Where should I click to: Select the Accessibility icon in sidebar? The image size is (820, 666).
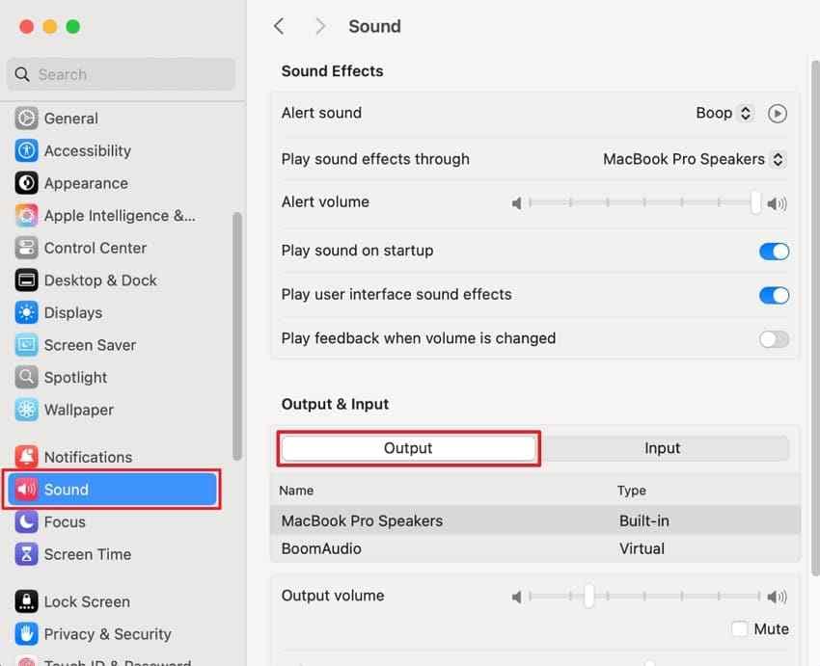click(26, 151)
